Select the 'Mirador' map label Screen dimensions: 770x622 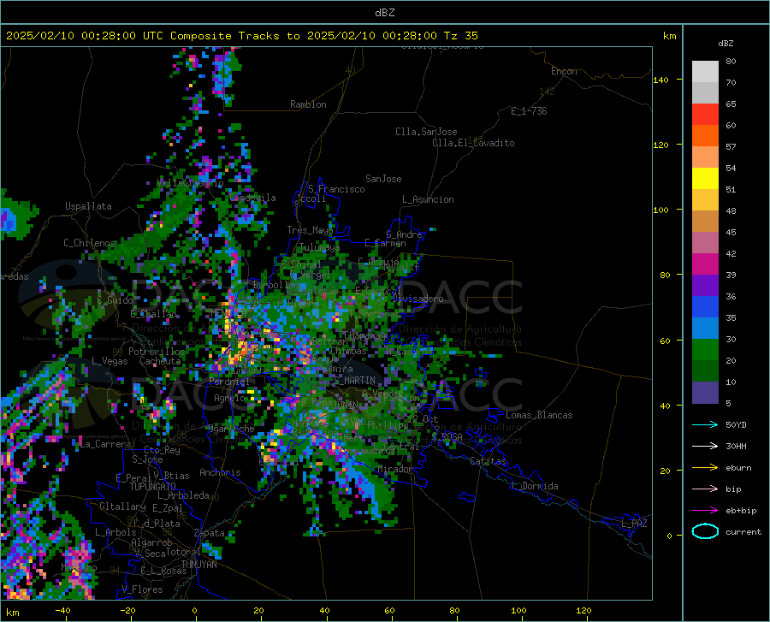click(395, 469)
